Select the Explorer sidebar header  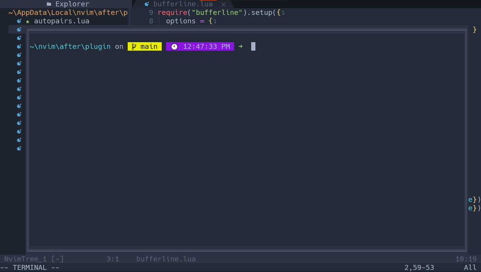[66, 4]
